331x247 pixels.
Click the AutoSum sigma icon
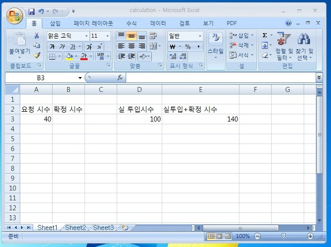tap(265, 35)
